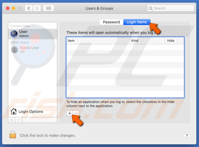Show all preferences via grid icon
This screenshot has height=147, width=199.
click(49, 8)
